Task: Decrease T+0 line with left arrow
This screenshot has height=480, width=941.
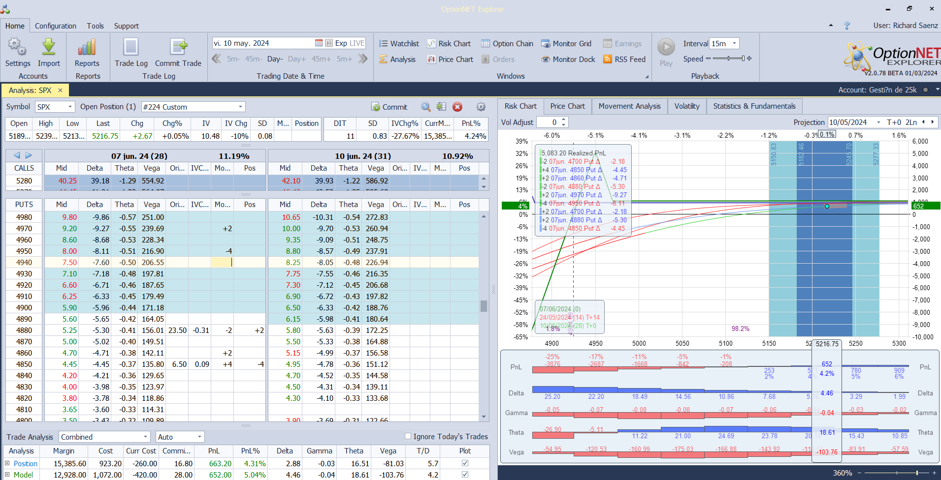Action: coord(923,122)
